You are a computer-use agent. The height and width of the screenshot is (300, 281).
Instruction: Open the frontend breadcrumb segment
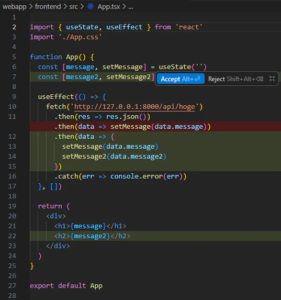[x=48, y=7]
